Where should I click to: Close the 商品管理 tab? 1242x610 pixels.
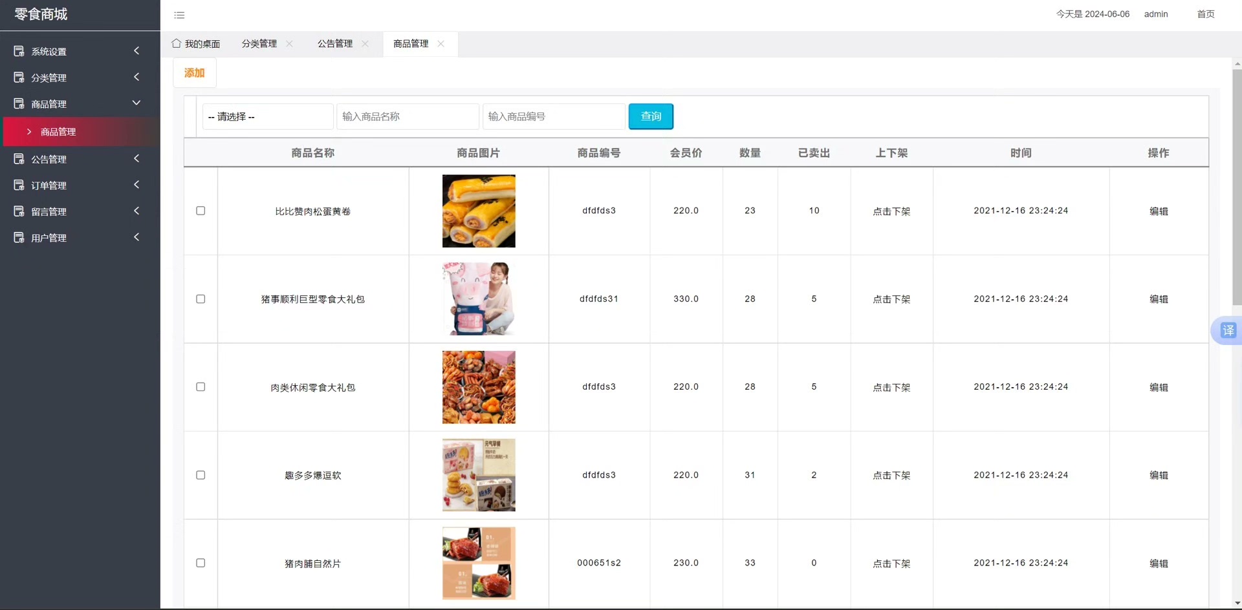point(441,43)
